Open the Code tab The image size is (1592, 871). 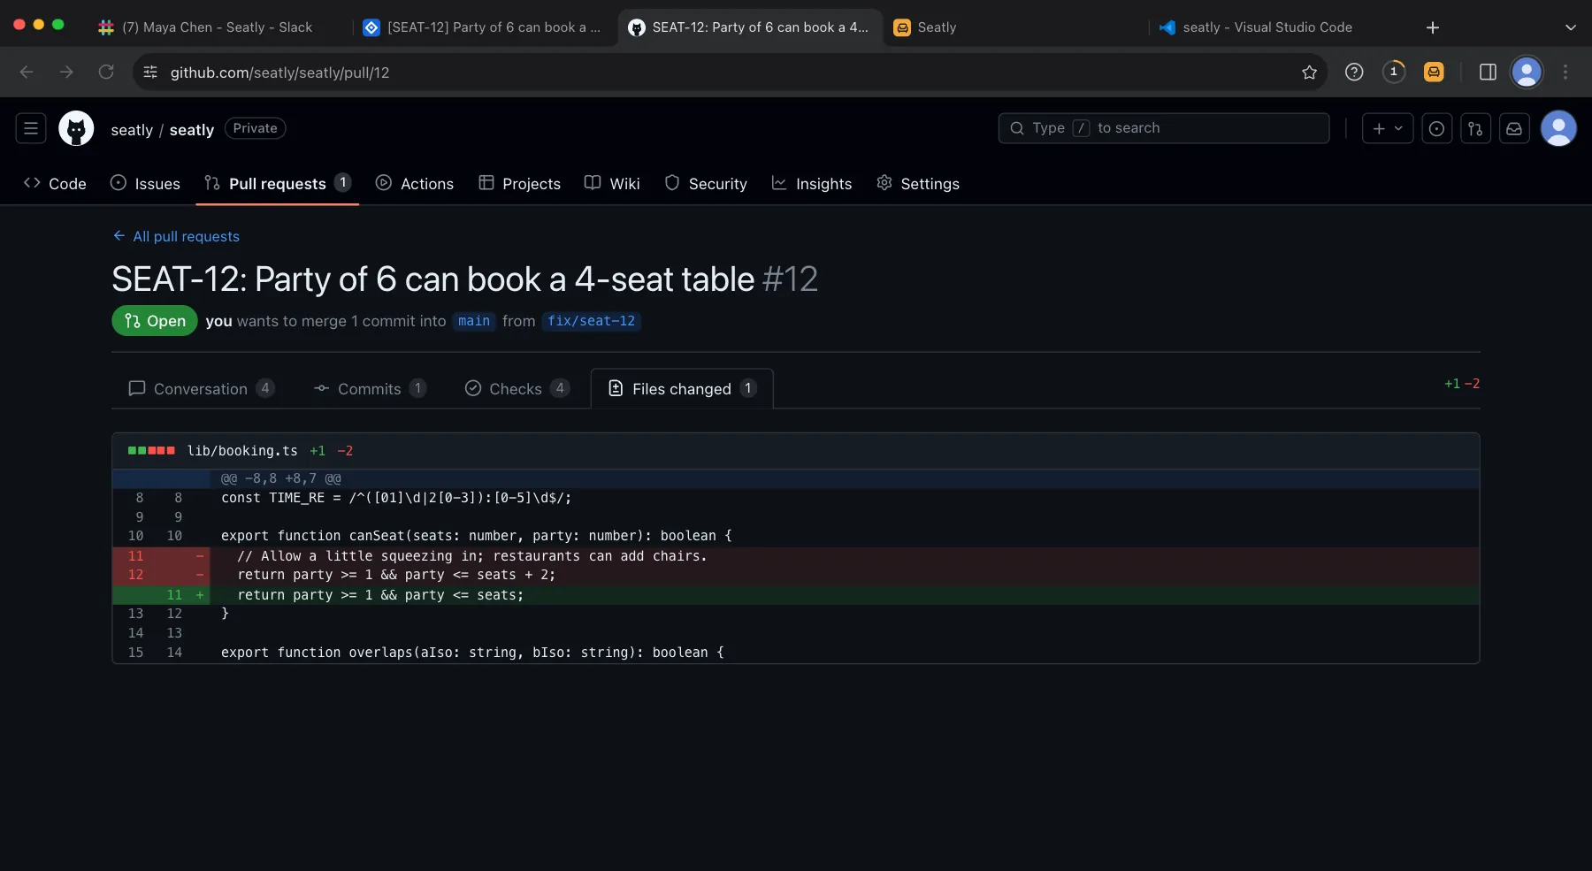click(x=55, y=183)
